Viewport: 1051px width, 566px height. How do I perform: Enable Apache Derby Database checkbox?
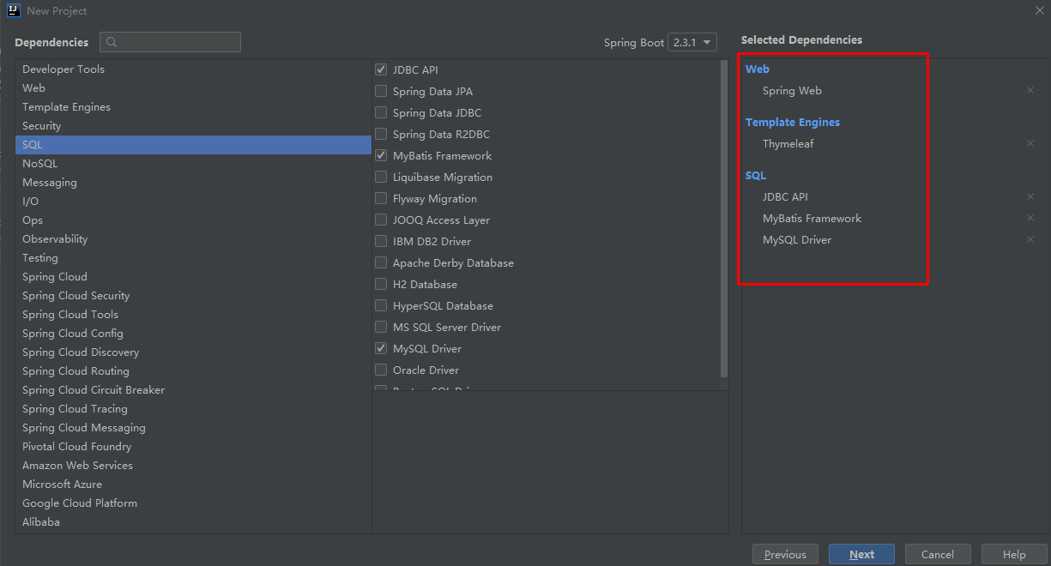(x=381, y=262)
